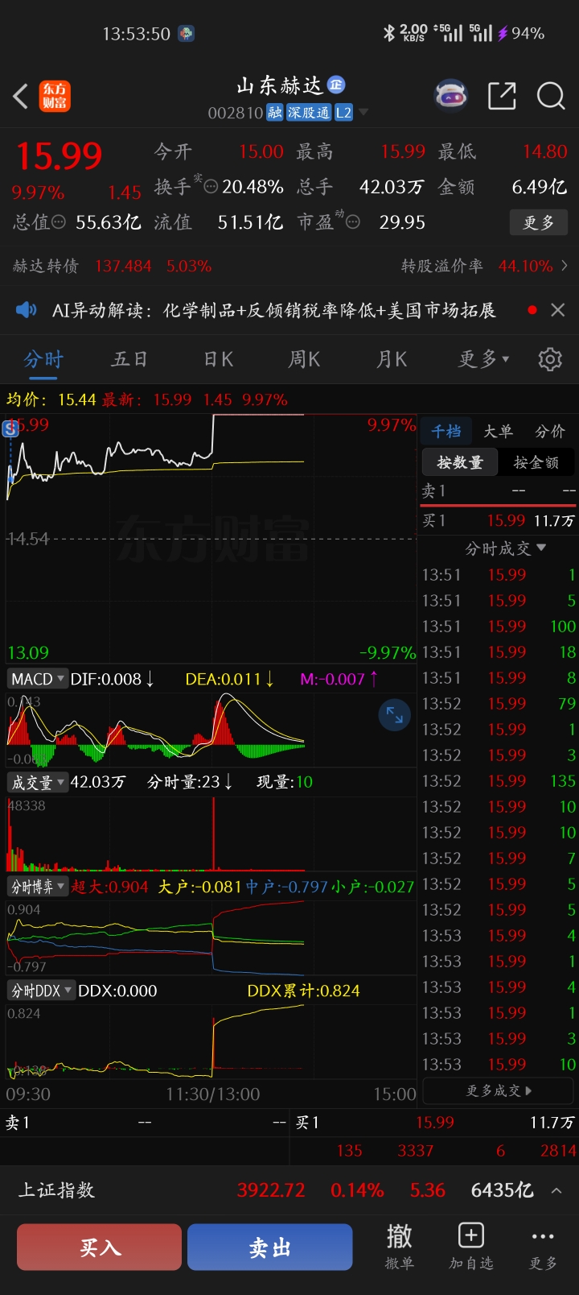Open the robot assistant avatar icon
The width and height of the screenshot is (579, 1295).
450,96
